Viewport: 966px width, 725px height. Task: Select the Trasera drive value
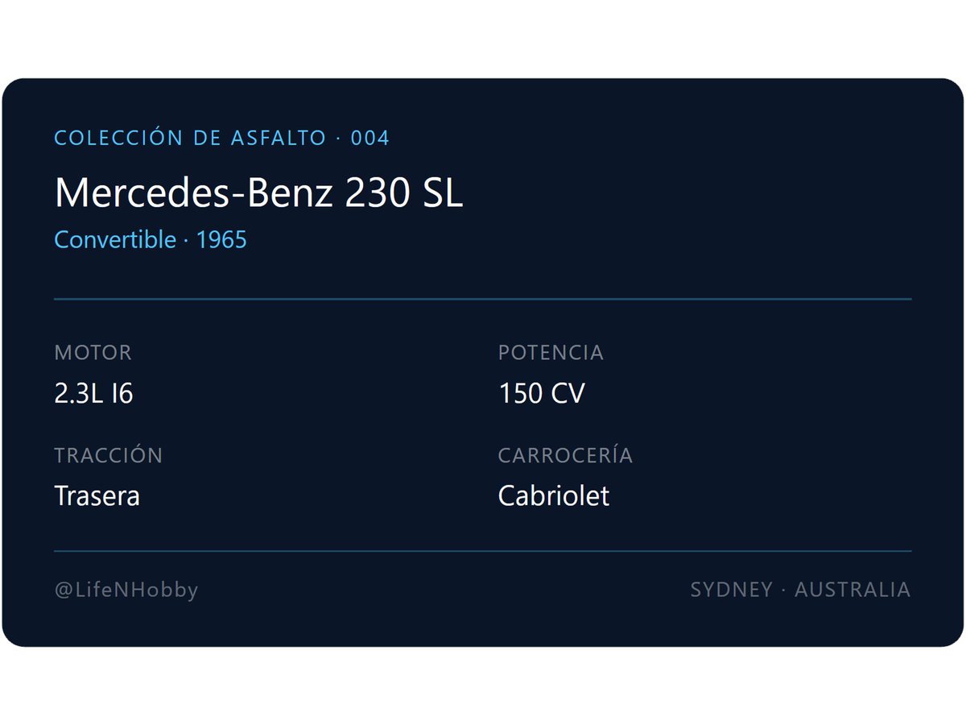point(97,495)
